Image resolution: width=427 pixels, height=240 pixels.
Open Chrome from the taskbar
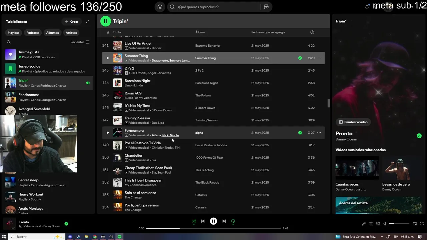(x=95, y=237)
